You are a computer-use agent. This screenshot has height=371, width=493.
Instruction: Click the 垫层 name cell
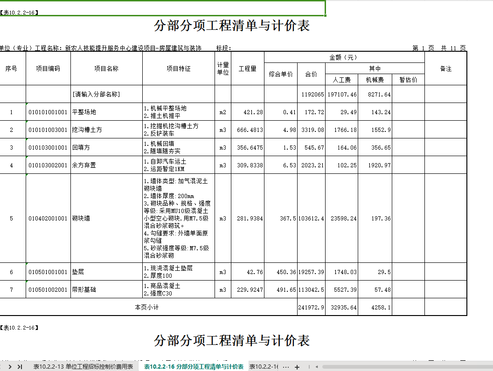(107, 272)
